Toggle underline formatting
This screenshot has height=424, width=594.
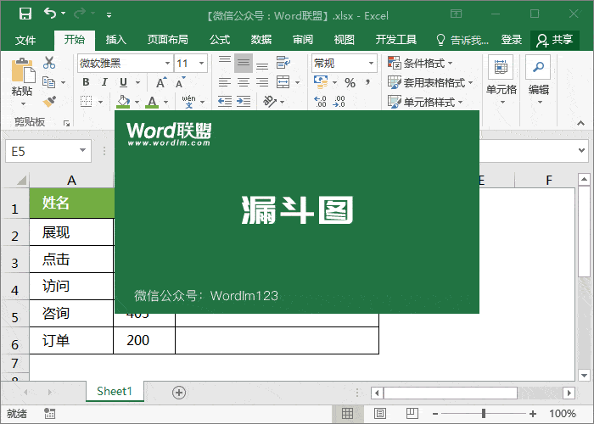(124, 82)
